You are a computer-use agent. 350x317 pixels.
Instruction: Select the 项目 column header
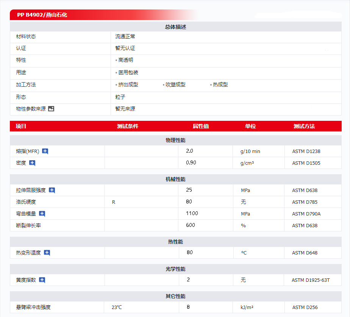point(21,126)
